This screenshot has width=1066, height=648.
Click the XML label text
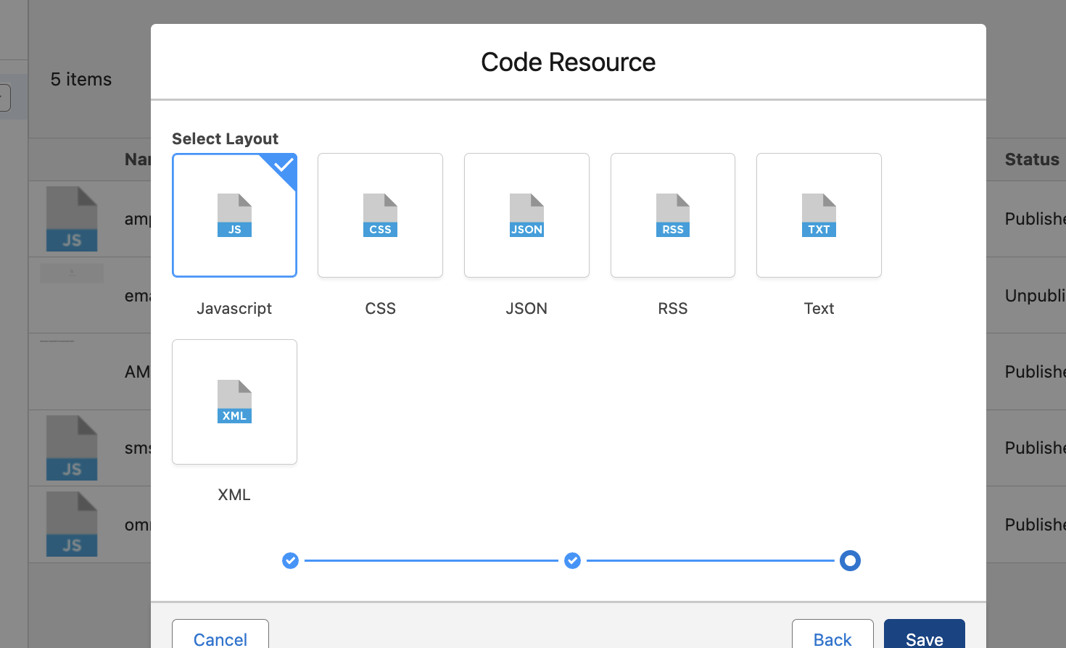[234, 494]
